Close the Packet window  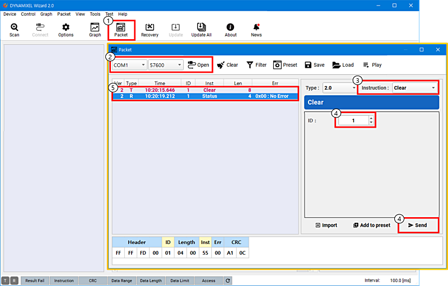[x=438, y=50]
